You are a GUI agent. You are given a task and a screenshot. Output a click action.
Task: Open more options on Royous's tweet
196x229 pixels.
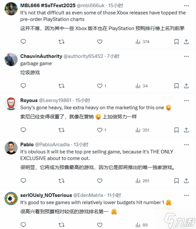click(x=186, y=101)
